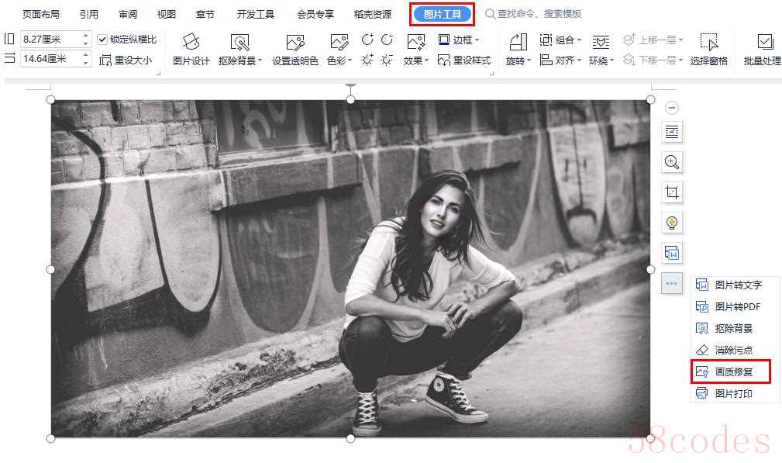Viewport: 782px width, 463px height.
Task: Select the crop tool icon beside the image
Action: click(672, 192)
